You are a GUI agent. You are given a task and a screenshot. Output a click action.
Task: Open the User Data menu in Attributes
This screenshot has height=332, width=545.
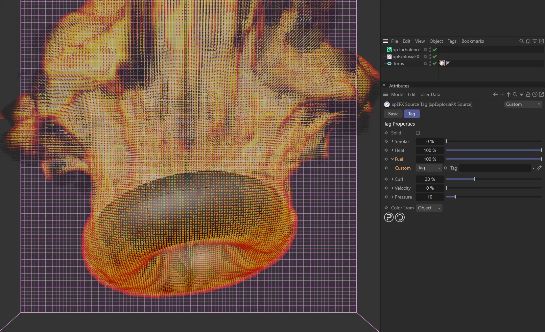coord(430,94)
